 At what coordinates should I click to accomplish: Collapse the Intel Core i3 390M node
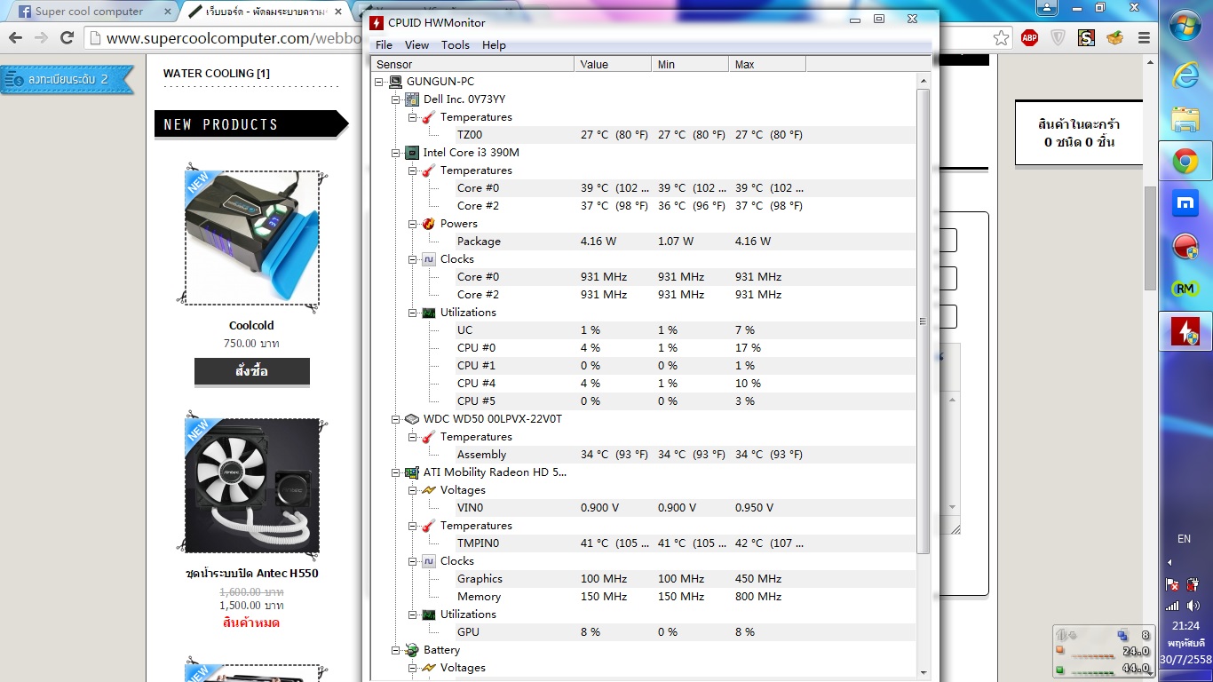[x=396, y=153]
